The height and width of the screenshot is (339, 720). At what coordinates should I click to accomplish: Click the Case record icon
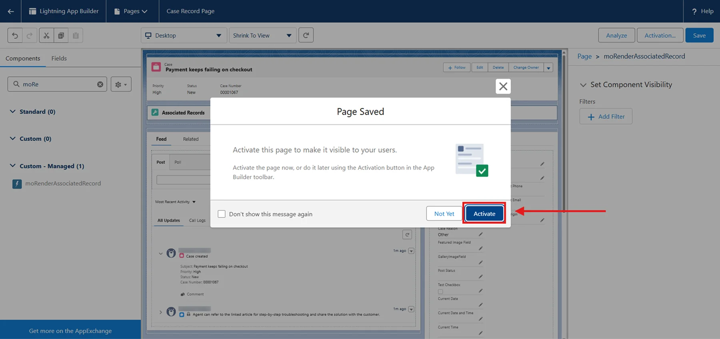(x=156, y=67)
